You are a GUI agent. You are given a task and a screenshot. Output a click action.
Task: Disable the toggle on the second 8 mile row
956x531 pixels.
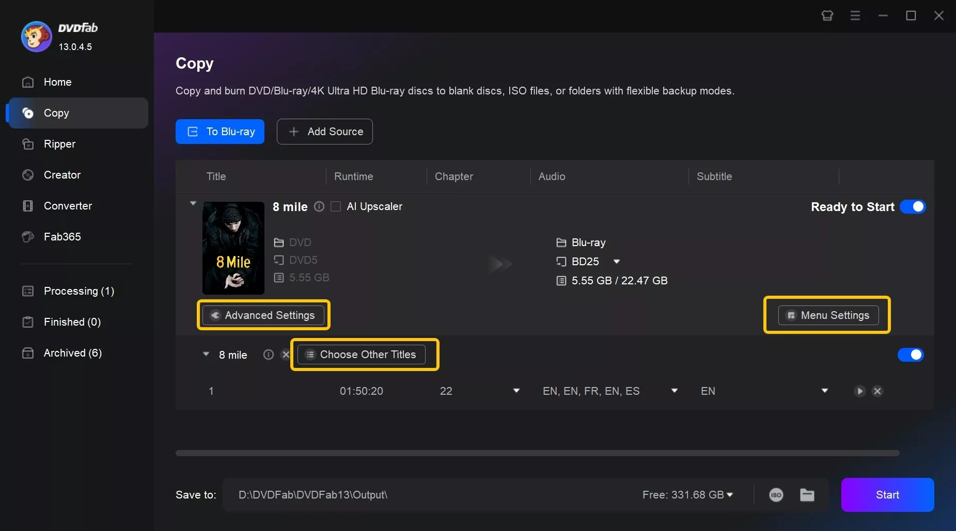click(x=911, y=355)
